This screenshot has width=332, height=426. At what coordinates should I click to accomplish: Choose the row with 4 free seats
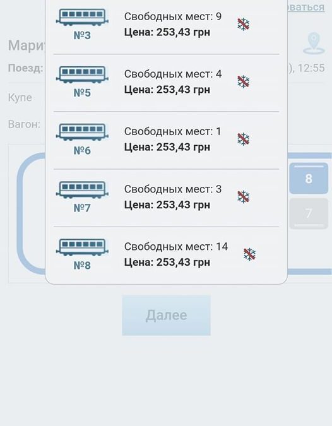[x=166, y=83]
